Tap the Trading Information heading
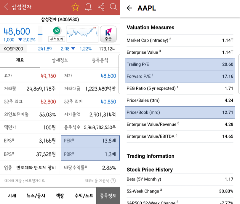This screenshot has height=204, width=240. click(x=151, y=156)
